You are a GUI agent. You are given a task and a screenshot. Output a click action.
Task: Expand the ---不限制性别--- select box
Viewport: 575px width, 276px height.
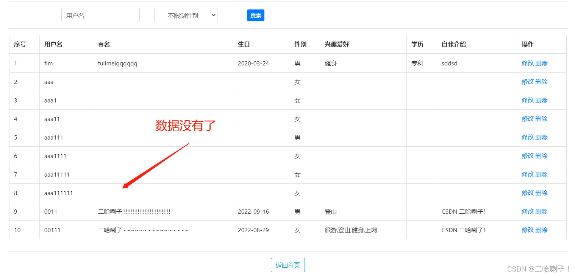pos(186,15)
